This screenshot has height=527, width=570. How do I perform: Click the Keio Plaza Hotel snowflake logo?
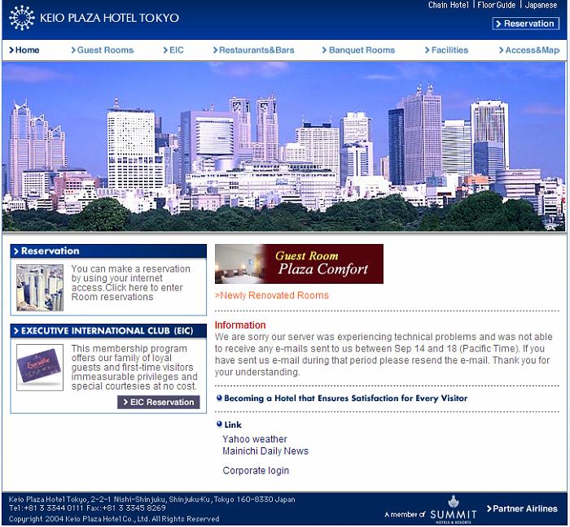click(x=22, y=18)
